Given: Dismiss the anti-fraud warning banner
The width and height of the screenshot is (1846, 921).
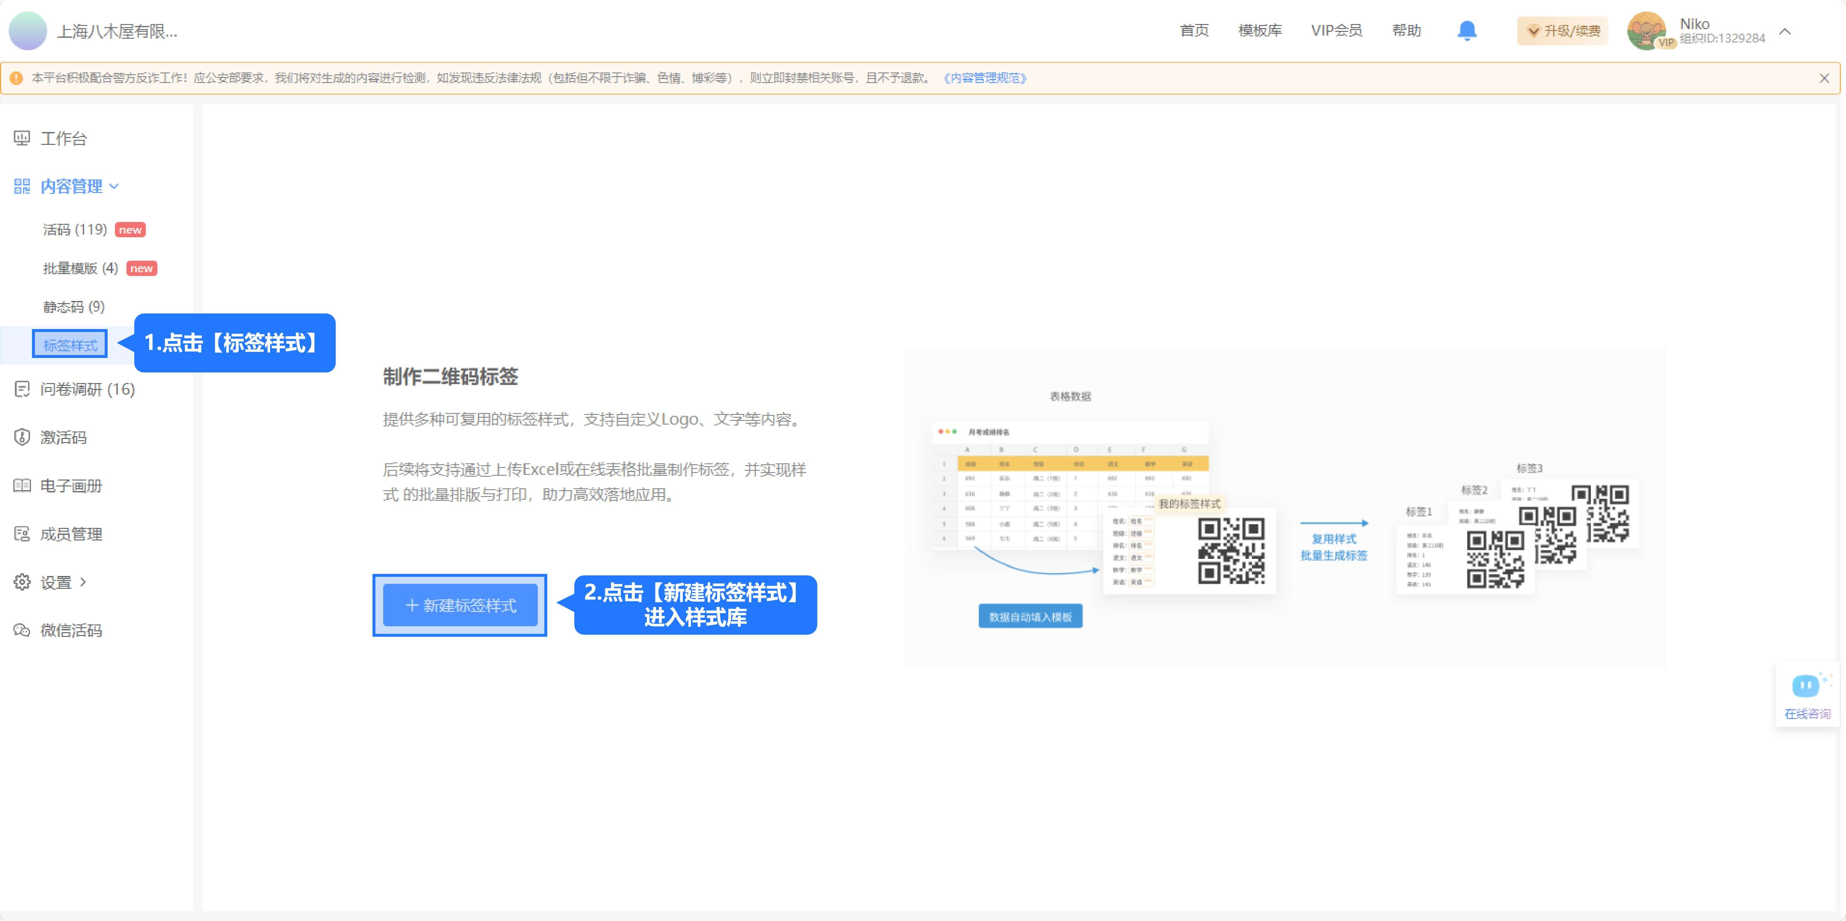Looking at the screenshot, I should [x=1824, y=78].
